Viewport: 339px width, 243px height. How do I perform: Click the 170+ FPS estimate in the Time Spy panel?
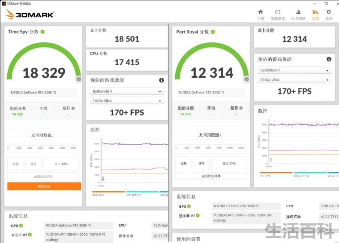127,112
